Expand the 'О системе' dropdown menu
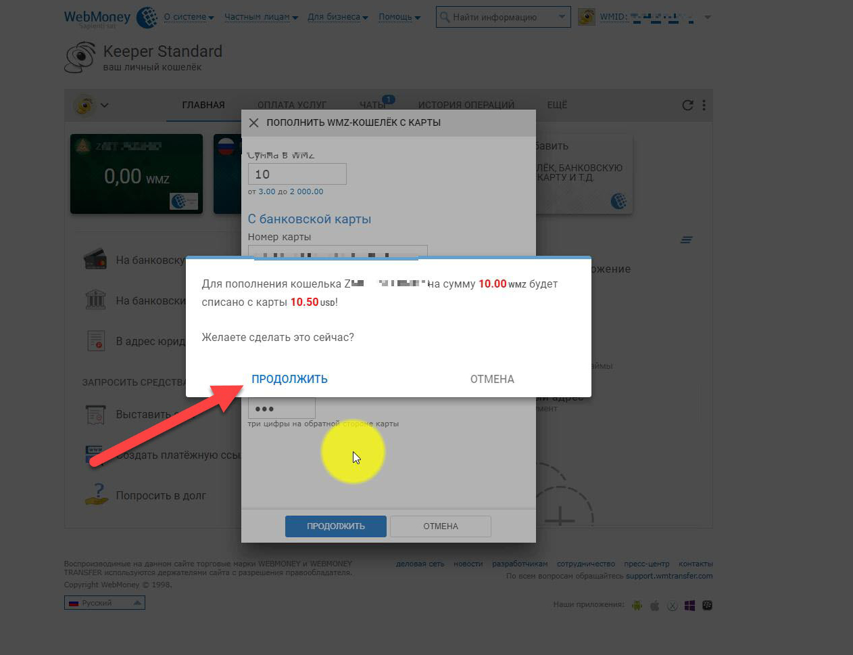 click(189, 17)
